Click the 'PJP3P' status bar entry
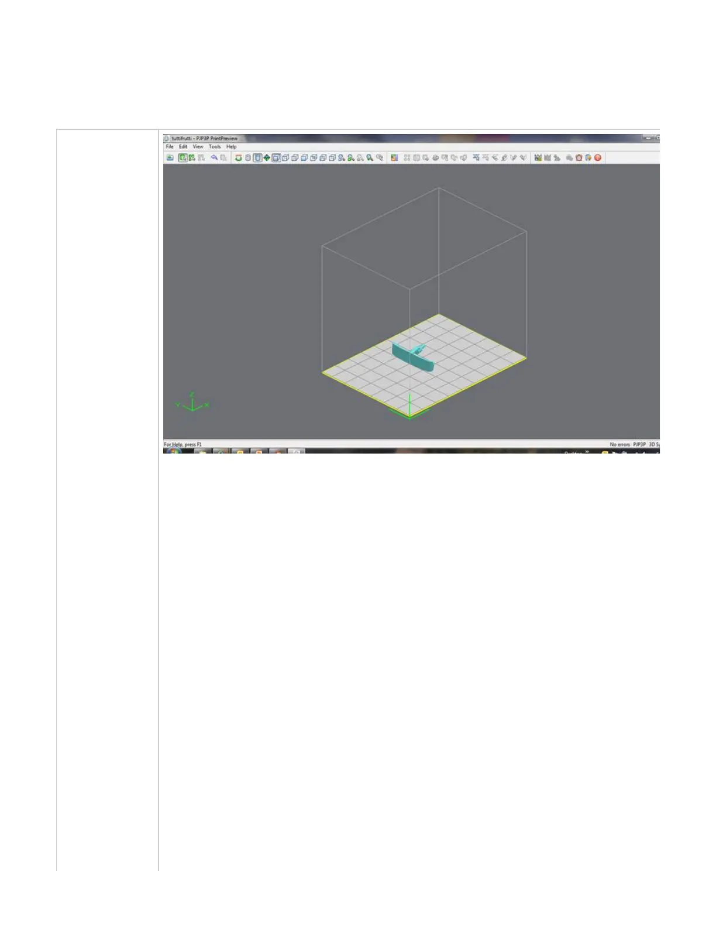The height and width of the screenshot is (927, 716). click(639, 445)
